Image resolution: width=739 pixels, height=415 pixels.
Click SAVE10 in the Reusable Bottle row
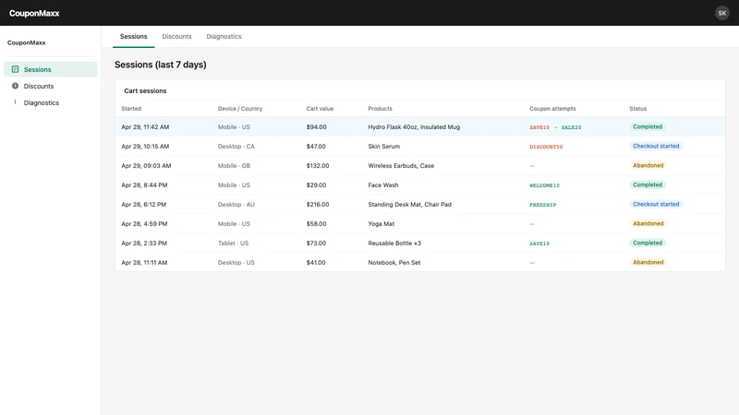click(x=539, y=243)
